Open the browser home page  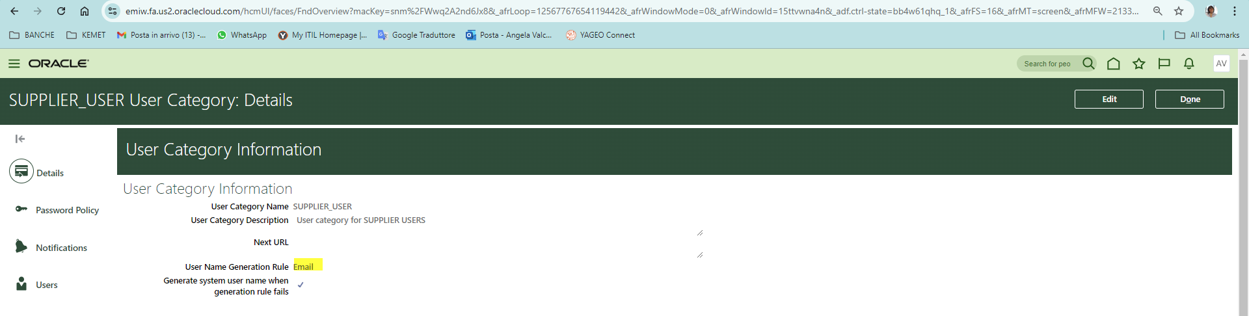point(85,11)
